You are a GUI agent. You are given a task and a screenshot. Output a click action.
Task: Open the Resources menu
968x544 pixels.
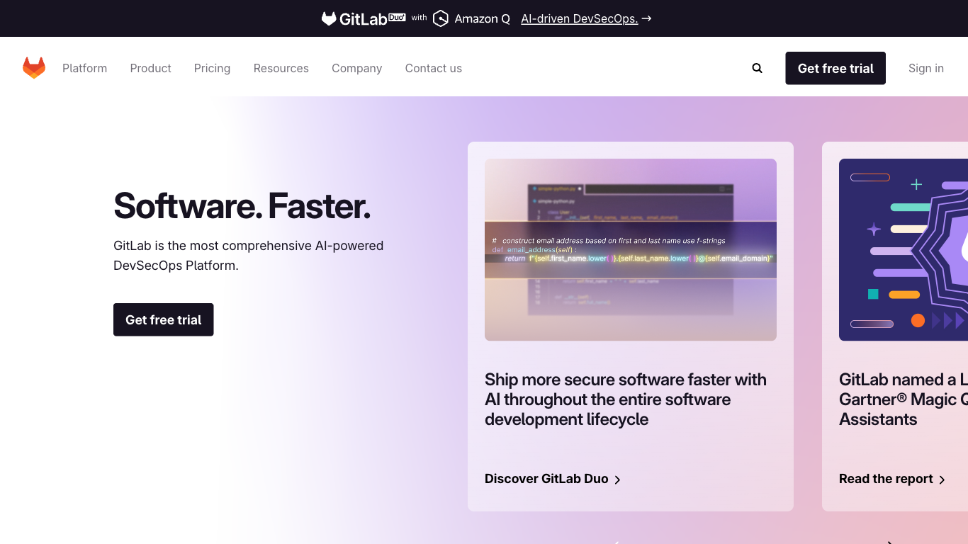(x=281, y=68)
